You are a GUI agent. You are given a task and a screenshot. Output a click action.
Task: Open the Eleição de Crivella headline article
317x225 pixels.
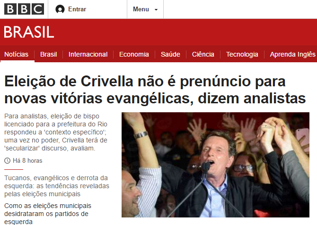(x=155, y=90)
